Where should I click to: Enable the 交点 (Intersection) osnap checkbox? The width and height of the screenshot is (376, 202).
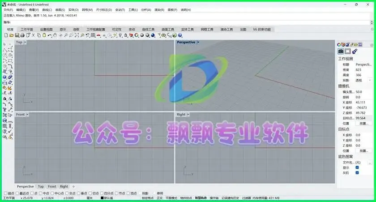[x=67, y=193]
